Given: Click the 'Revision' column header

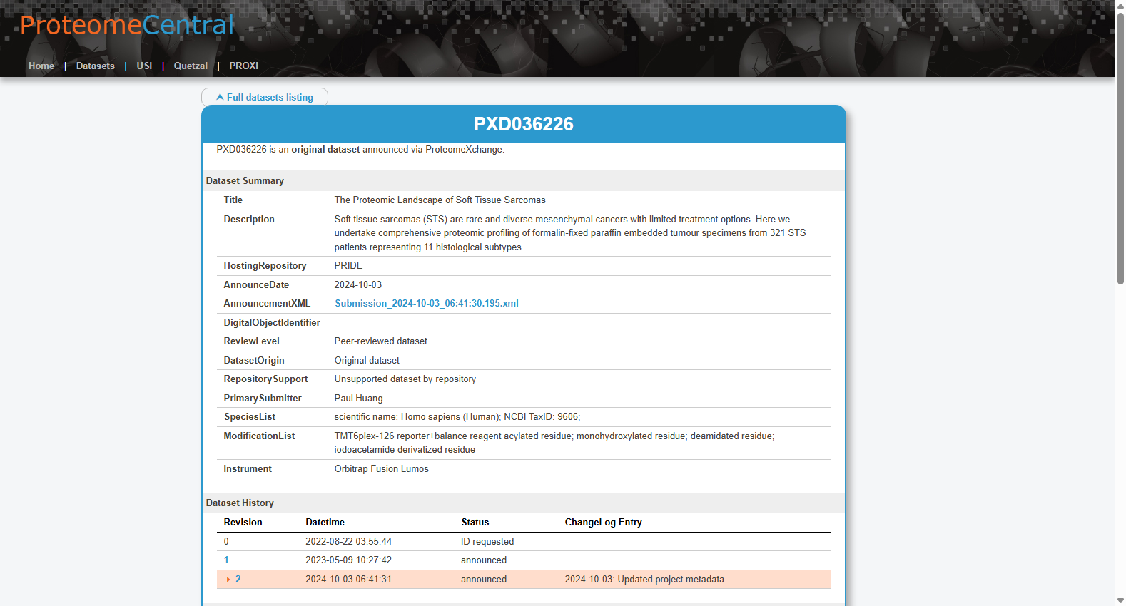Looking at the screenshot, I should click(243, 522).
